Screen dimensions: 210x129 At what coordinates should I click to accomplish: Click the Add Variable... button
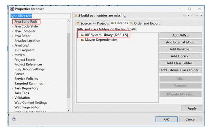pos(180,49)
